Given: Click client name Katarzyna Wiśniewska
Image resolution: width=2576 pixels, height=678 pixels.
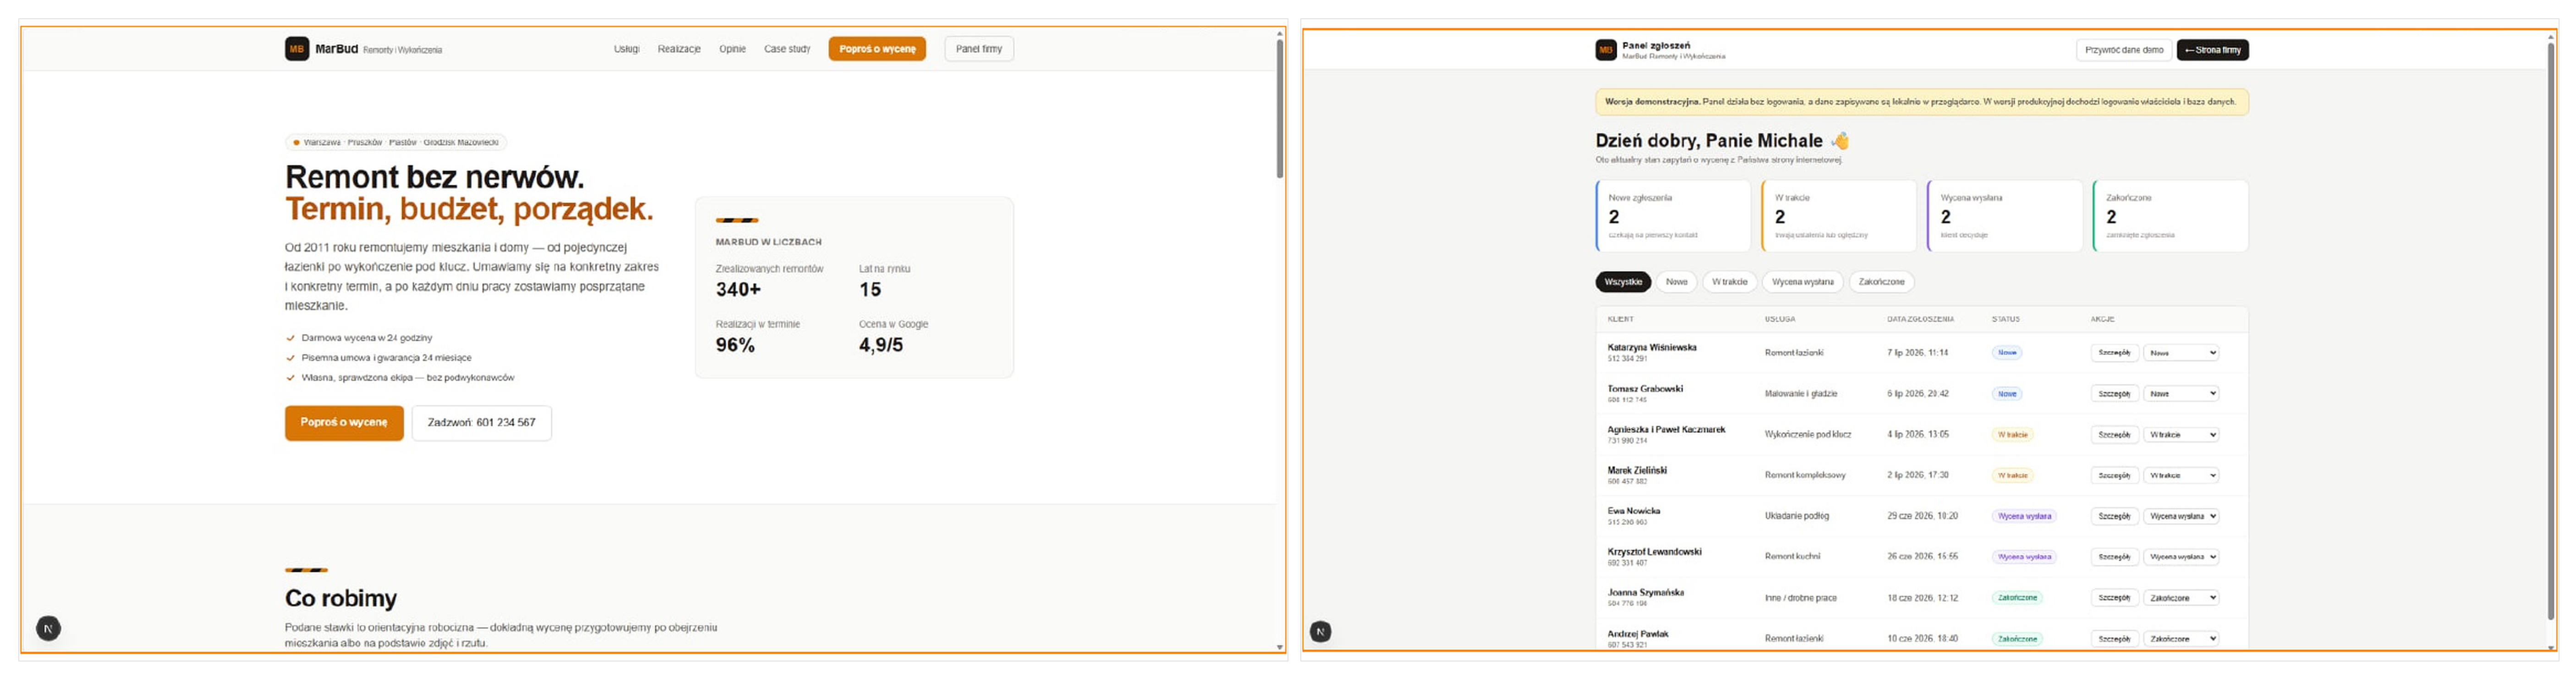Looking at the screenshot, I should point(1652,348).
